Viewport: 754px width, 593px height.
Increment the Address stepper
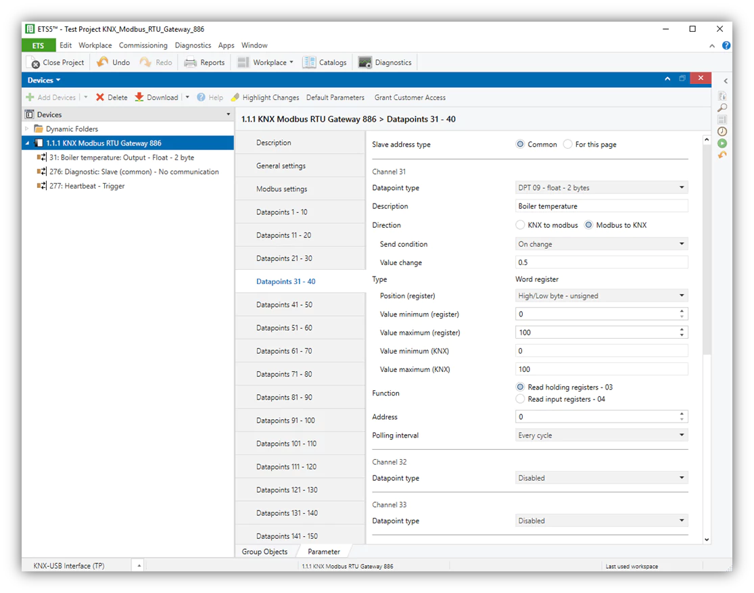(682, 414)
